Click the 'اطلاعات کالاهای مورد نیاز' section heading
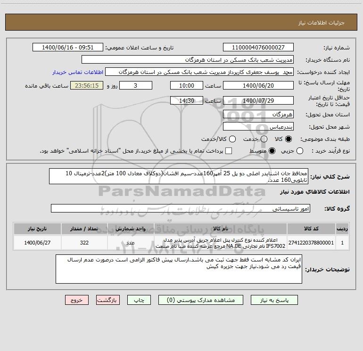This screenshot has height=351, width=363. tap(315, 192)
